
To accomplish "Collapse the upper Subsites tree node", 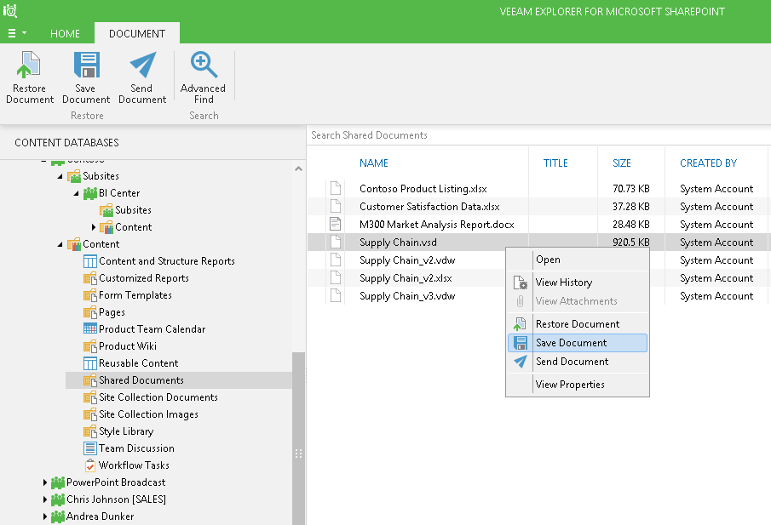I will [60, 176].
